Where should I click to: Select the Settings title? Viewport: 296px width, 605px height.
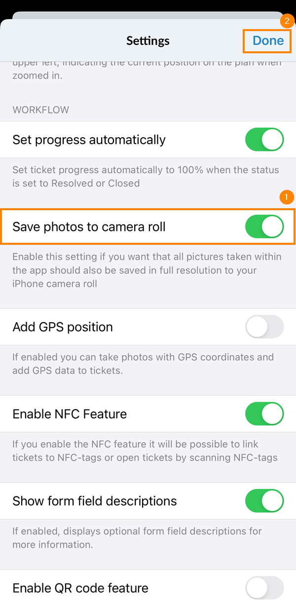click(x=148, y=41)
